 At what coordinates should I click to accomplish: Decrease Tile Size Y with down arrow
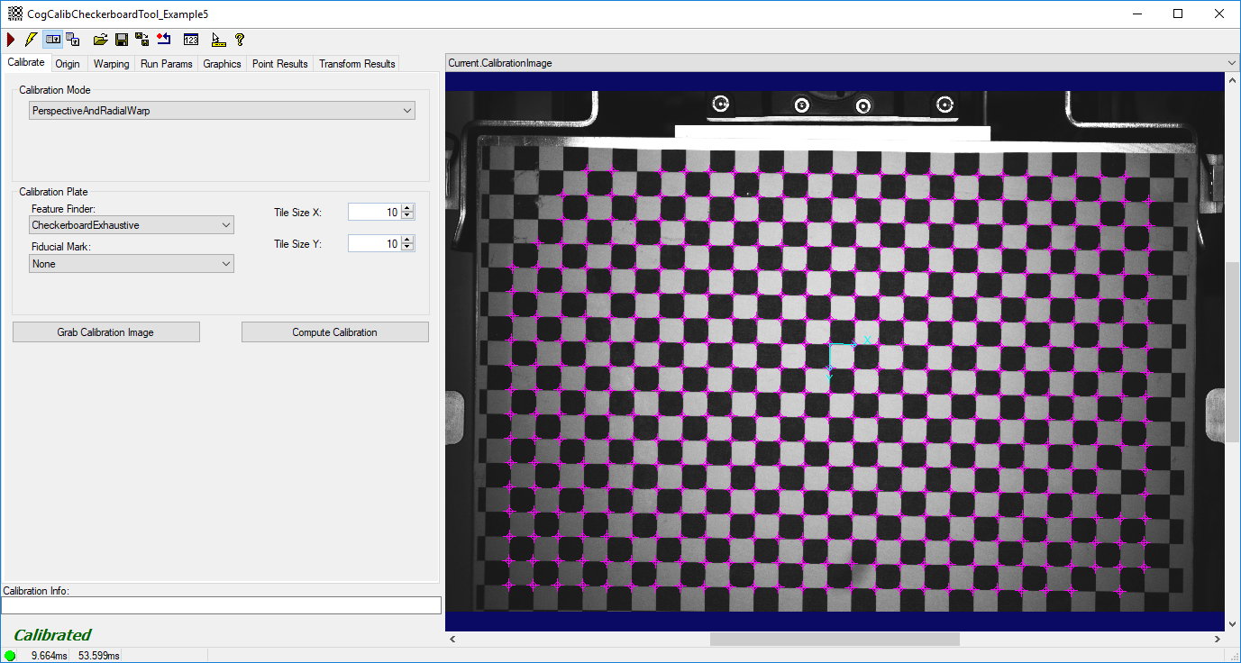pos(407,248)
